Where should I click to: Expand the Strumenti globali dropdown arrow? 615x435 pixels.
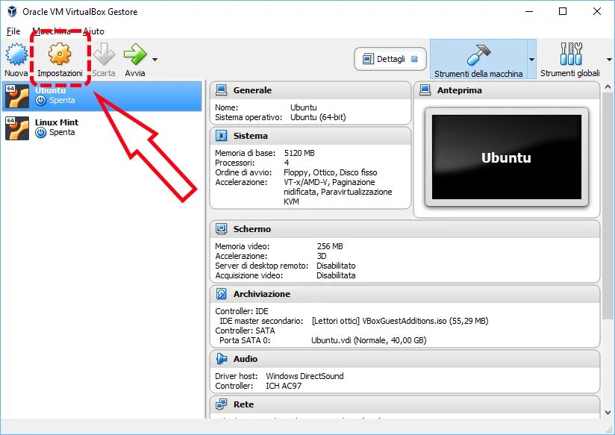point(609,60)
